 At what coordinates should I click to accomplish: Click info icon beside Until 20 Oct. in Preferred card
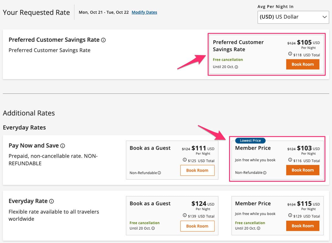point(236,67)
